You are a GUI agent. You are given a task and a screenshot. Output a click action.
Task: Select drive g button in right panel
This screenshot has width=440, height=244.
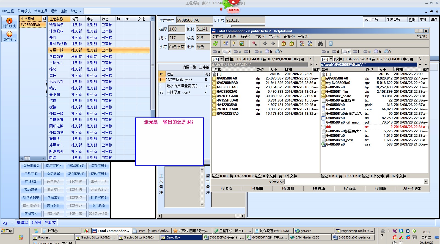click(x=367, y=51)
